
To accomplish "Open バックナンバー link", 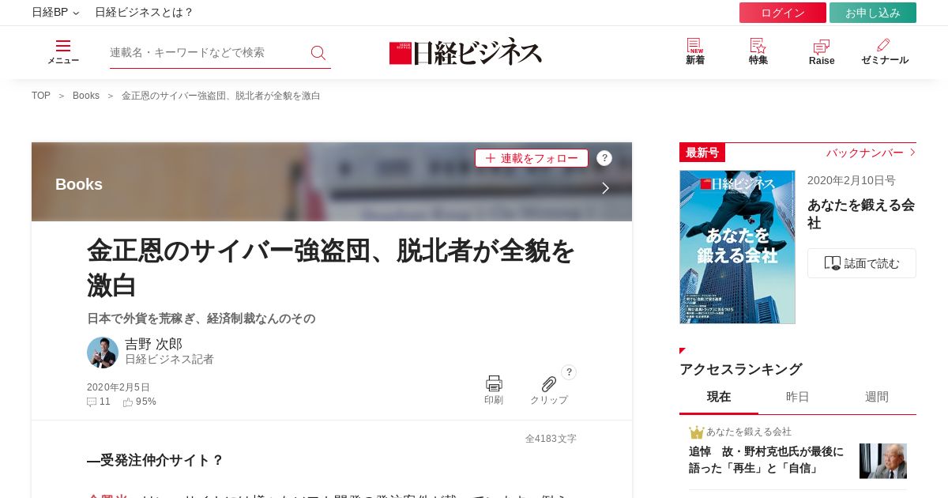I will 871,153.
